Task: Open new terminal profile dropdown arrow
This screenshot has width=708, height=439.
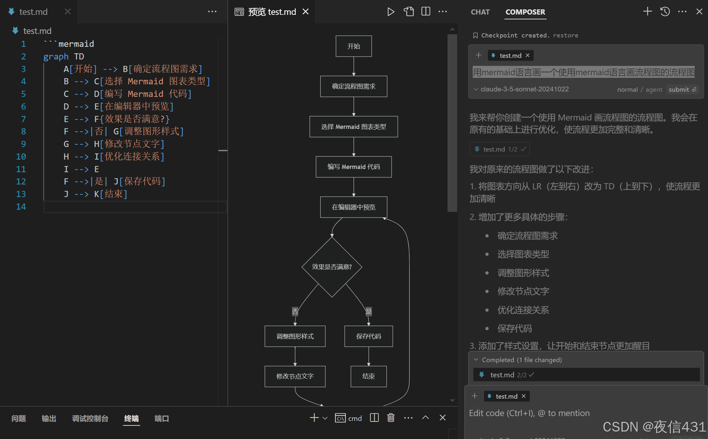Action: tap(325, 418)
